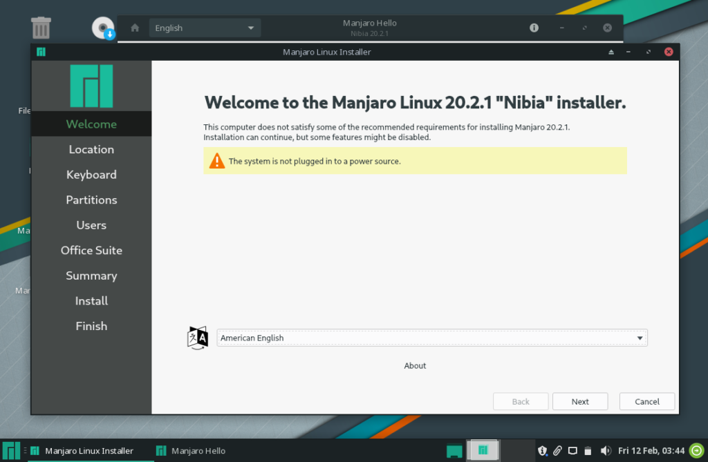708x462 pixels.
Task: Click Next to continue installation
Action: pos(580,401)
